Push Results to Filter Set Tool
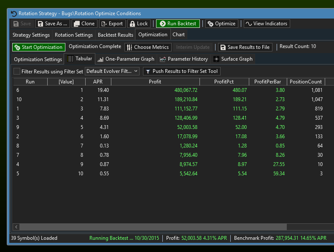 point(181,72)
